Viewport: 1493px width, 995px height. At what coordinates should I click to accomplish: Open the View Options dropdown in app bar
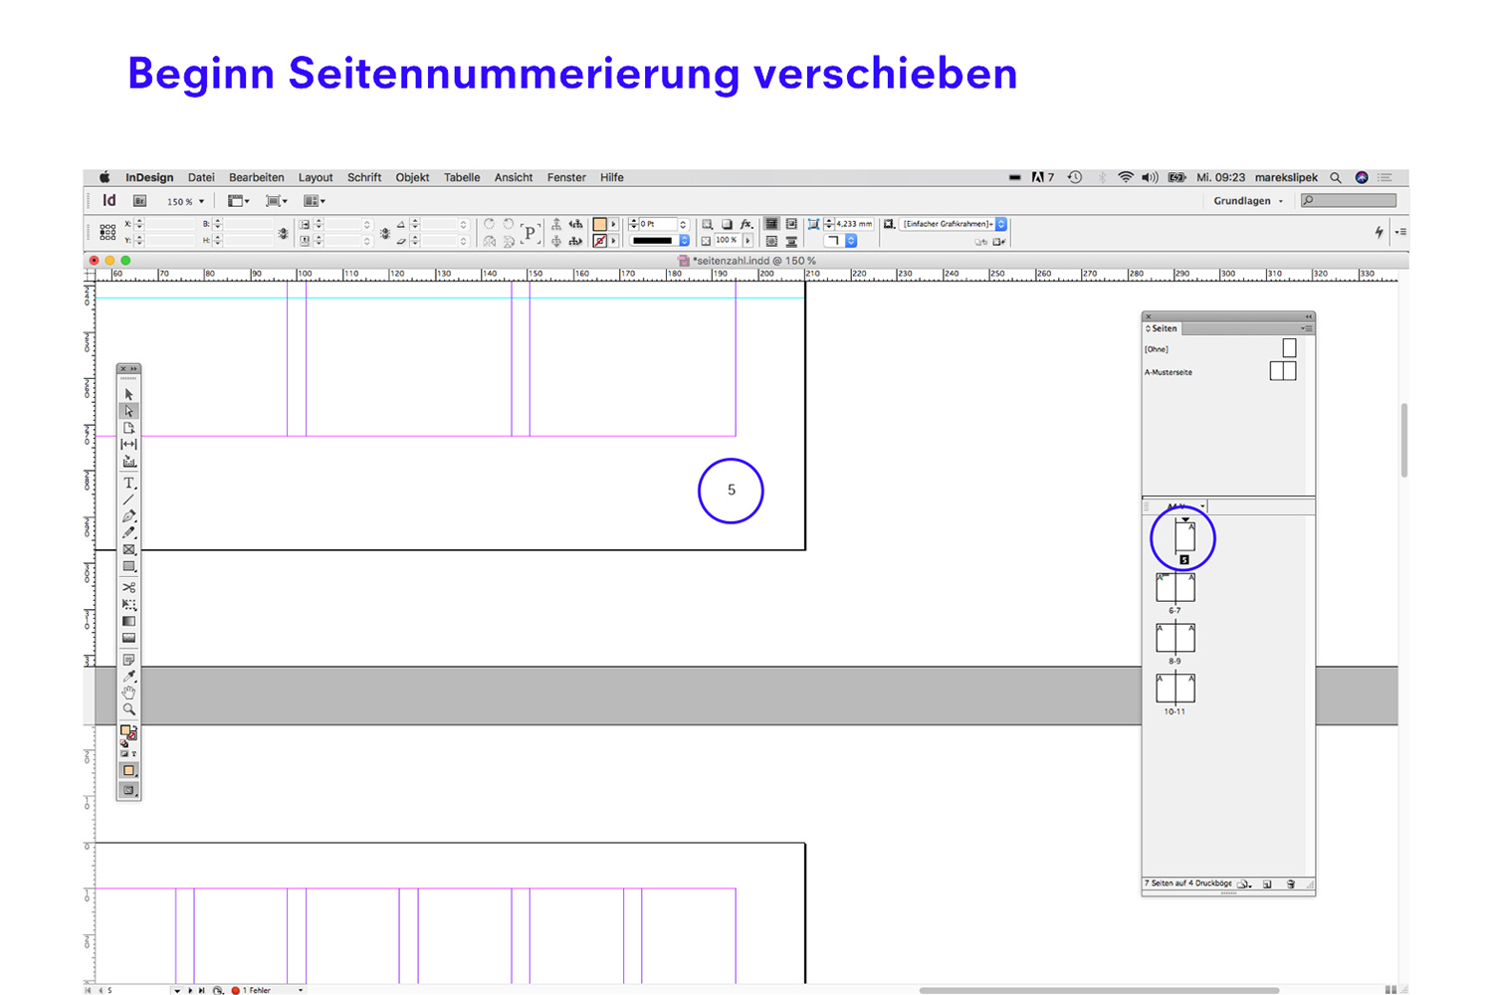(x=239, y=201)
